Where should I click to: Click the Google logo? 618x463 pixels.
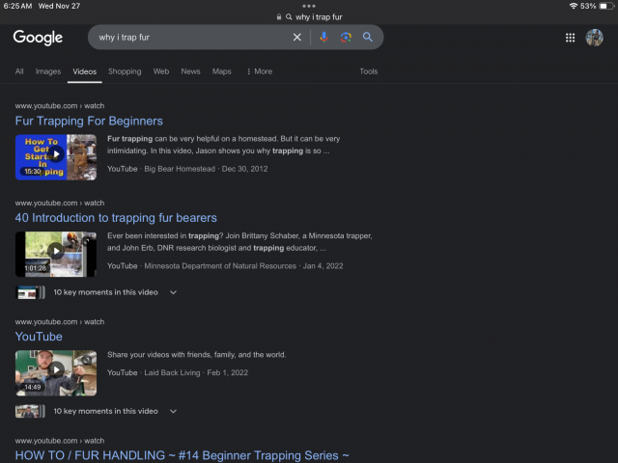[38, 38]
